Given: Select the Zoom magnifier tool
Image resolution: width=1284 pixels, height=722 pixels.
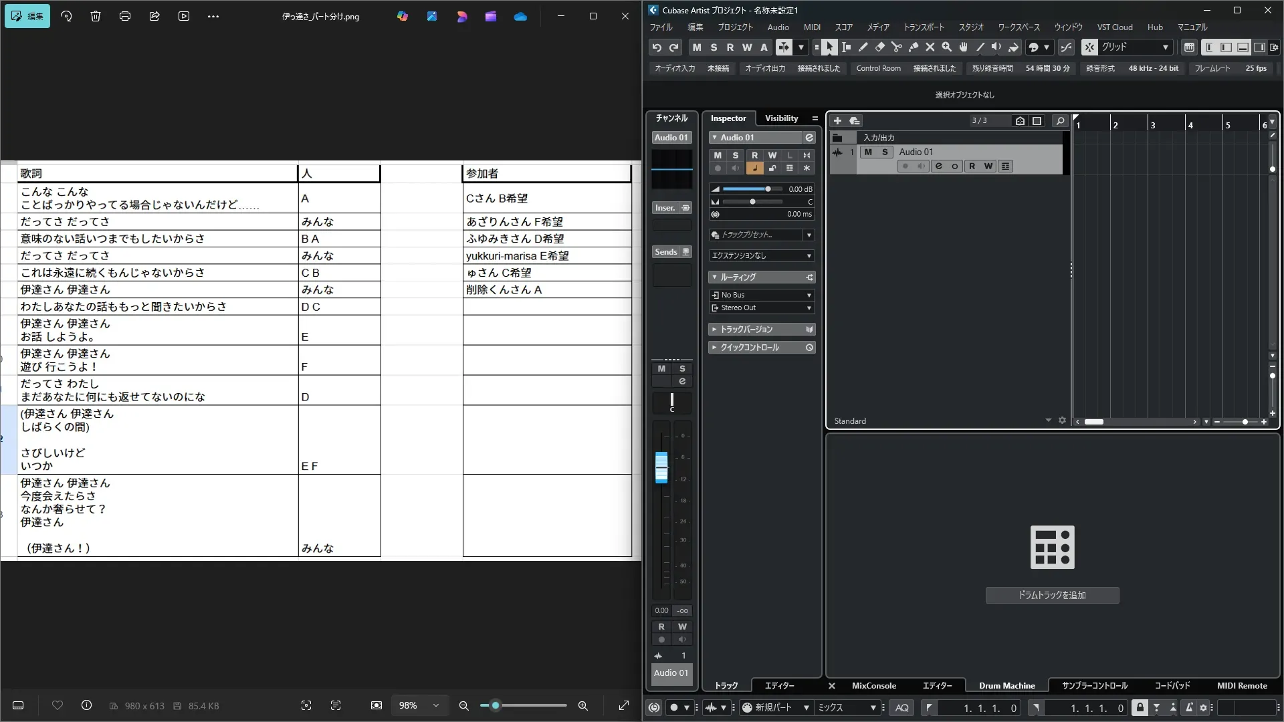Looking at the screenshot, I should 946,47.
